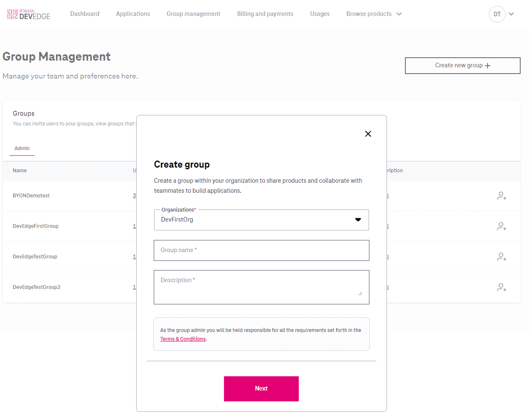Image resolution: width=529 pixels, height=416 pixels.
Task: Click into the Description text area
Action: click(261, 287)
